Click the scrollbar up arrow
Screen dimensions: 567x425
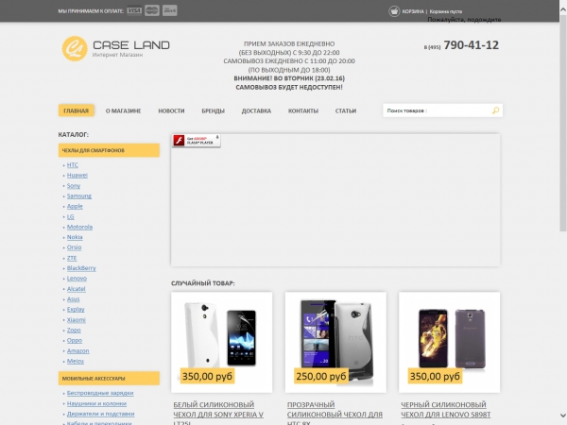(563, 9)
